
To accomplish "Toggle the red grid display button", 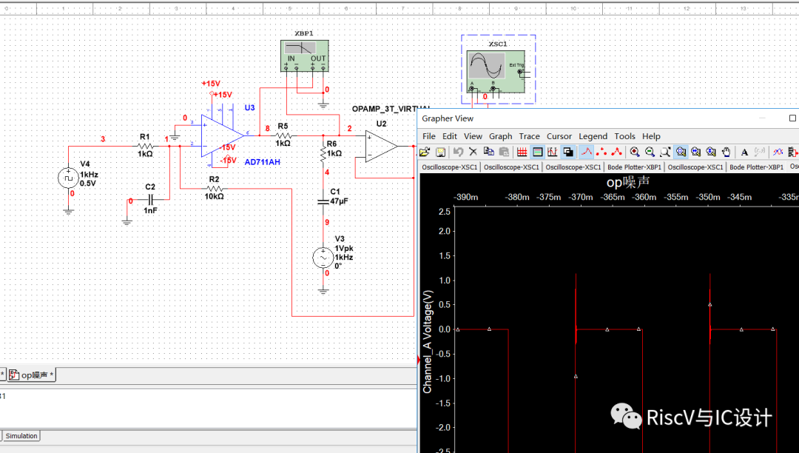I will point(522,152).
